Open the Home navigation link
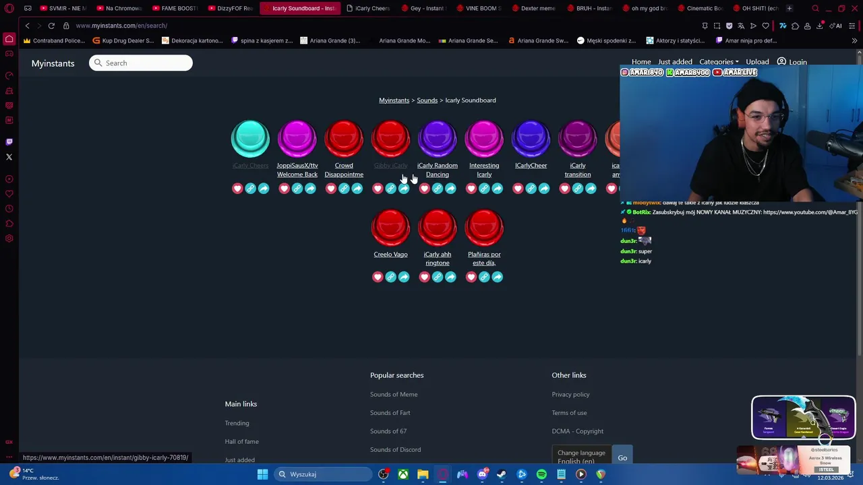This screenshot has width=863, height=485. tap(641, 62)
